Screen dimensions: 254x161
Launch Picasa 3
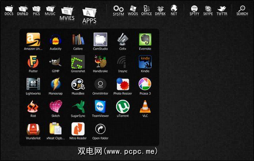[145, 86]
